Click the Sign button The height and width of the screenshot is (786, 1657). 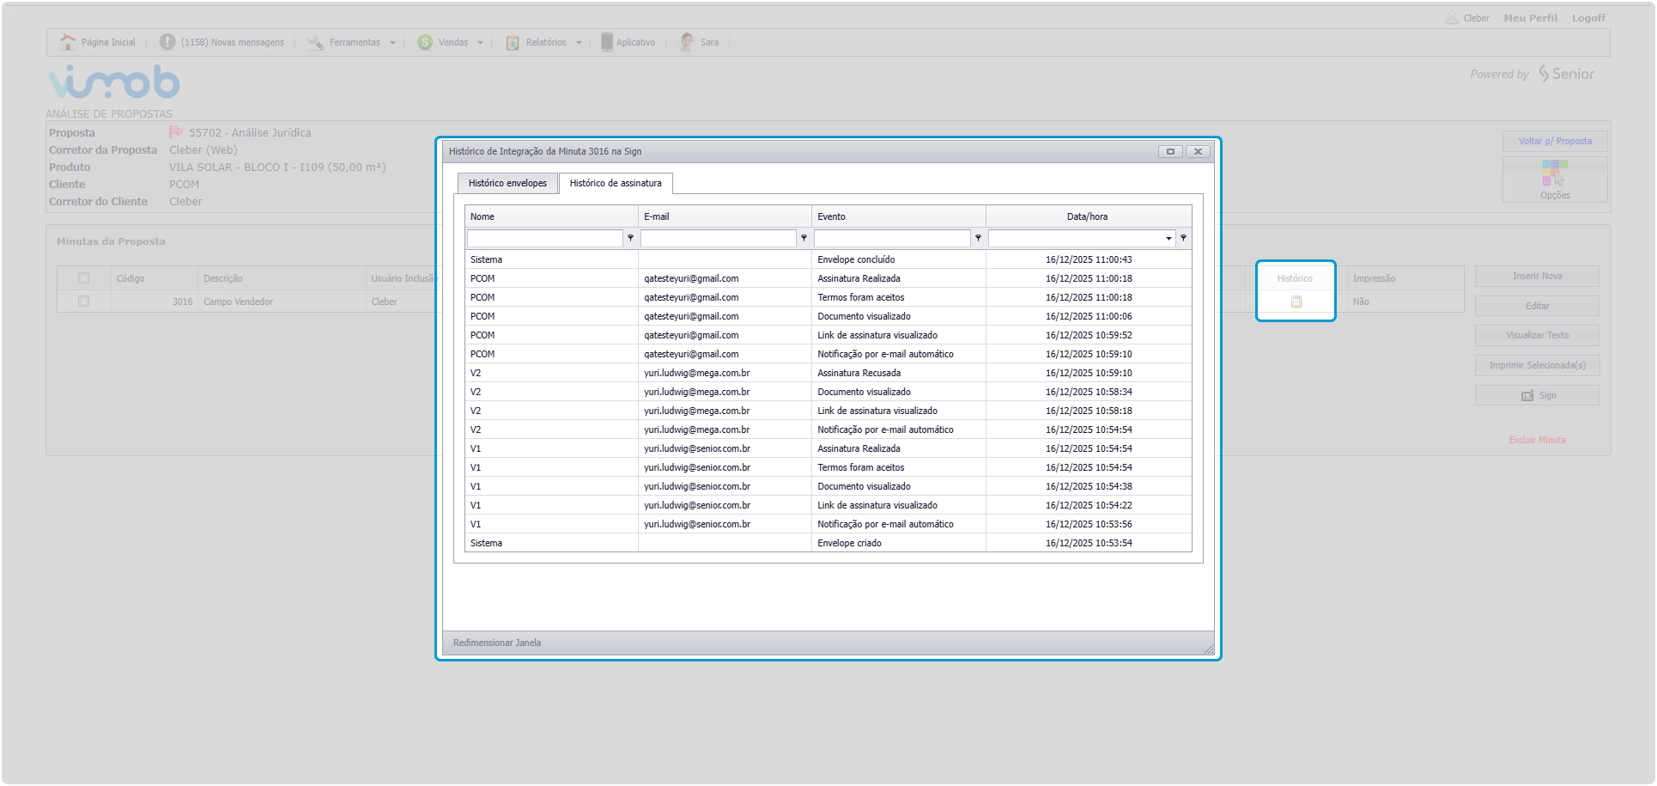point(1537,395)
